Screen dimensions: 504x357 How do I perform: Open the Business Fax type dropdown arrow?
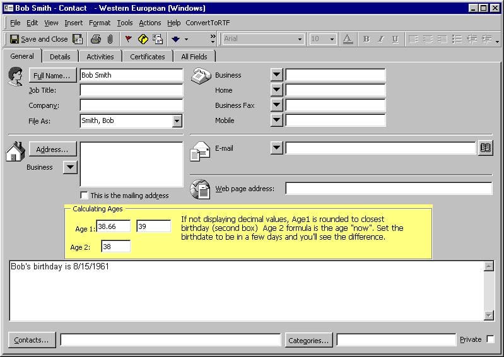click(276, 105)
